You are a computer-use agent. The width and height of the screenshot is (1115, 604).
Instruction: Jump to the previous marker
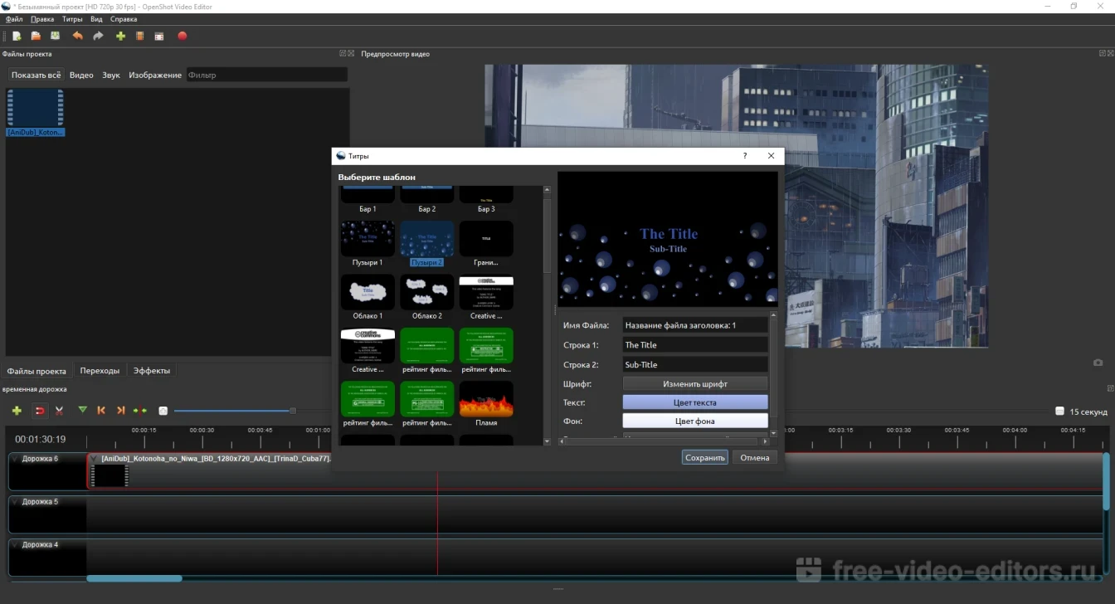[101, 411]
